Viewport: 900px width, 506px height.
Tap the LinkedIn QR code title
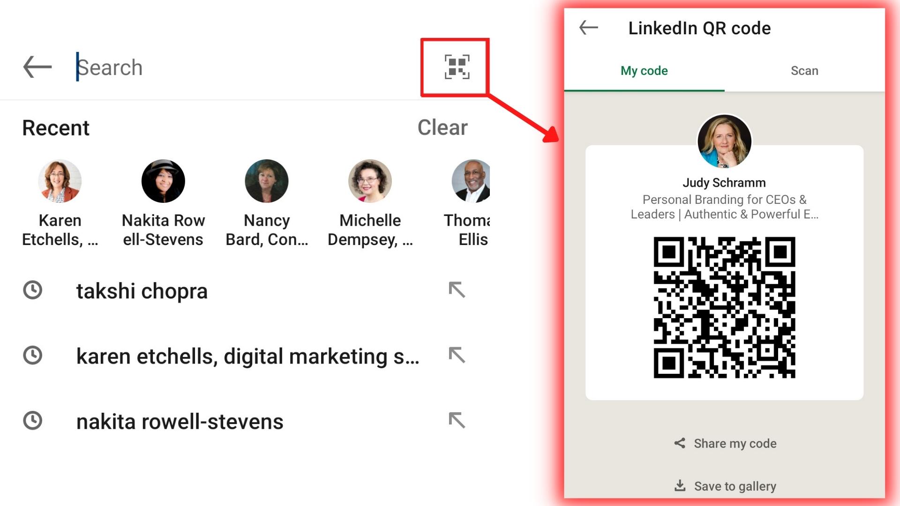pos(699,28)
